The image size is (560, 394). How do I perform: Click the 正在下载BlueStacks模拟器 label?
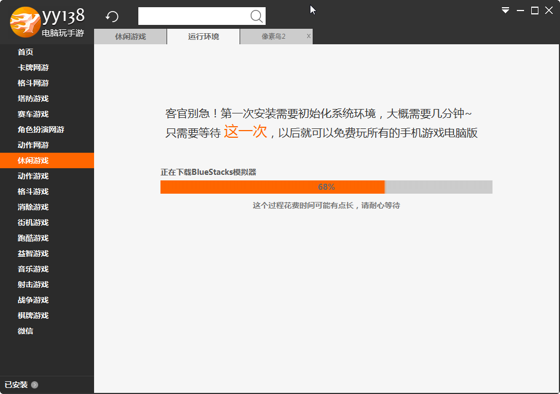tap(208, 172)
